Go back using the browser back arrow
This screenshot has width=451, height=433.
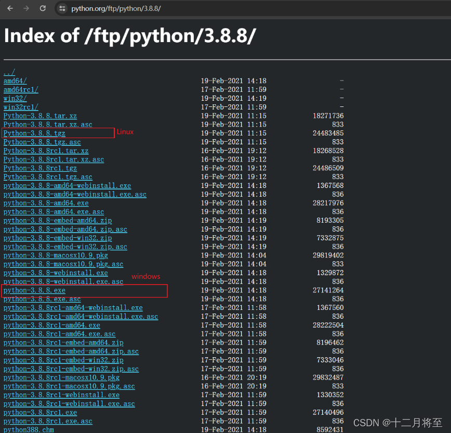10,8
